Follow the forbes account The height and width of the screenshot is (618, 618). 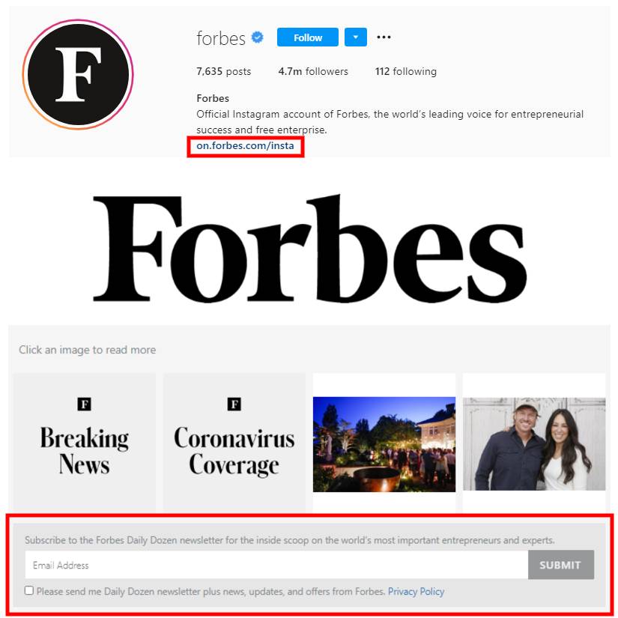coord(307,37)
